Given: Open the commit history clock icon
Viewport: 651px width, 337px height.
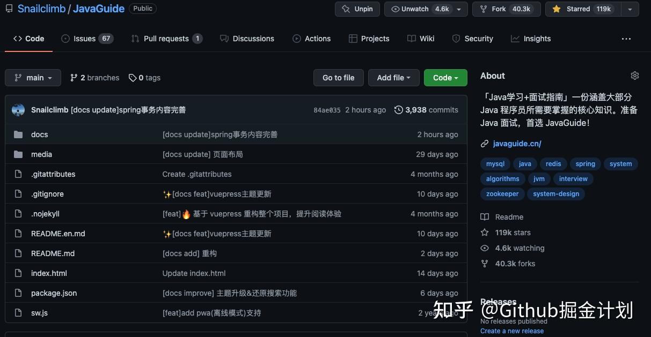Looking at the screenshot, I should click(x=398, y=109).
